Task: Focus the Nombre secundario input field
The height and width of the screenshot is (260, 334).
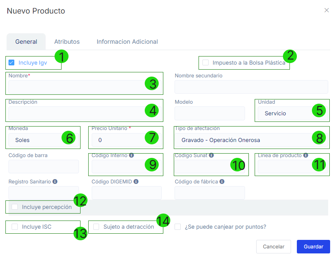Action: click(251, 87)
